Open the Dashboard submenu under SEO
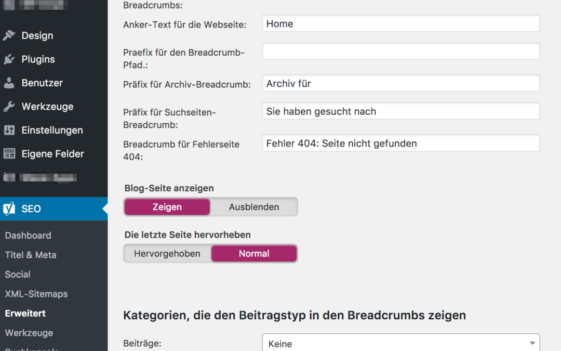Image resolution: width=561 pixels, height=351 pixels. [28, 236]
